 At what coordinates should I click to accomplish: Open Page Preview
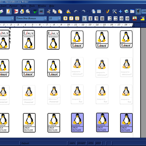point(28,12)
